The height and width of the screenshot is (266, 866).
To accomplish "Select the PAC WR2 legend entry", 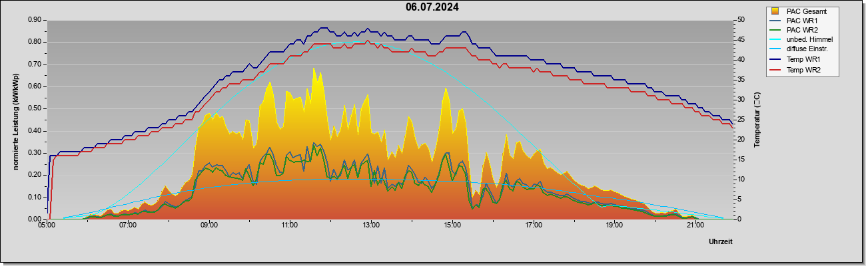I will tap(802, 31).
